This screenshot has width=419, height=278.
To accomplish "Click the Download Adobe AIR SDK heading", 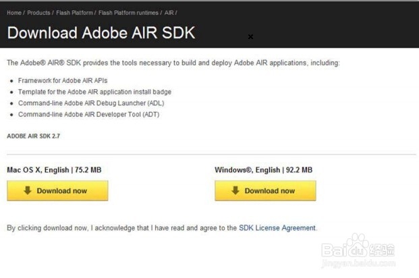I will [x=101, y=33].
